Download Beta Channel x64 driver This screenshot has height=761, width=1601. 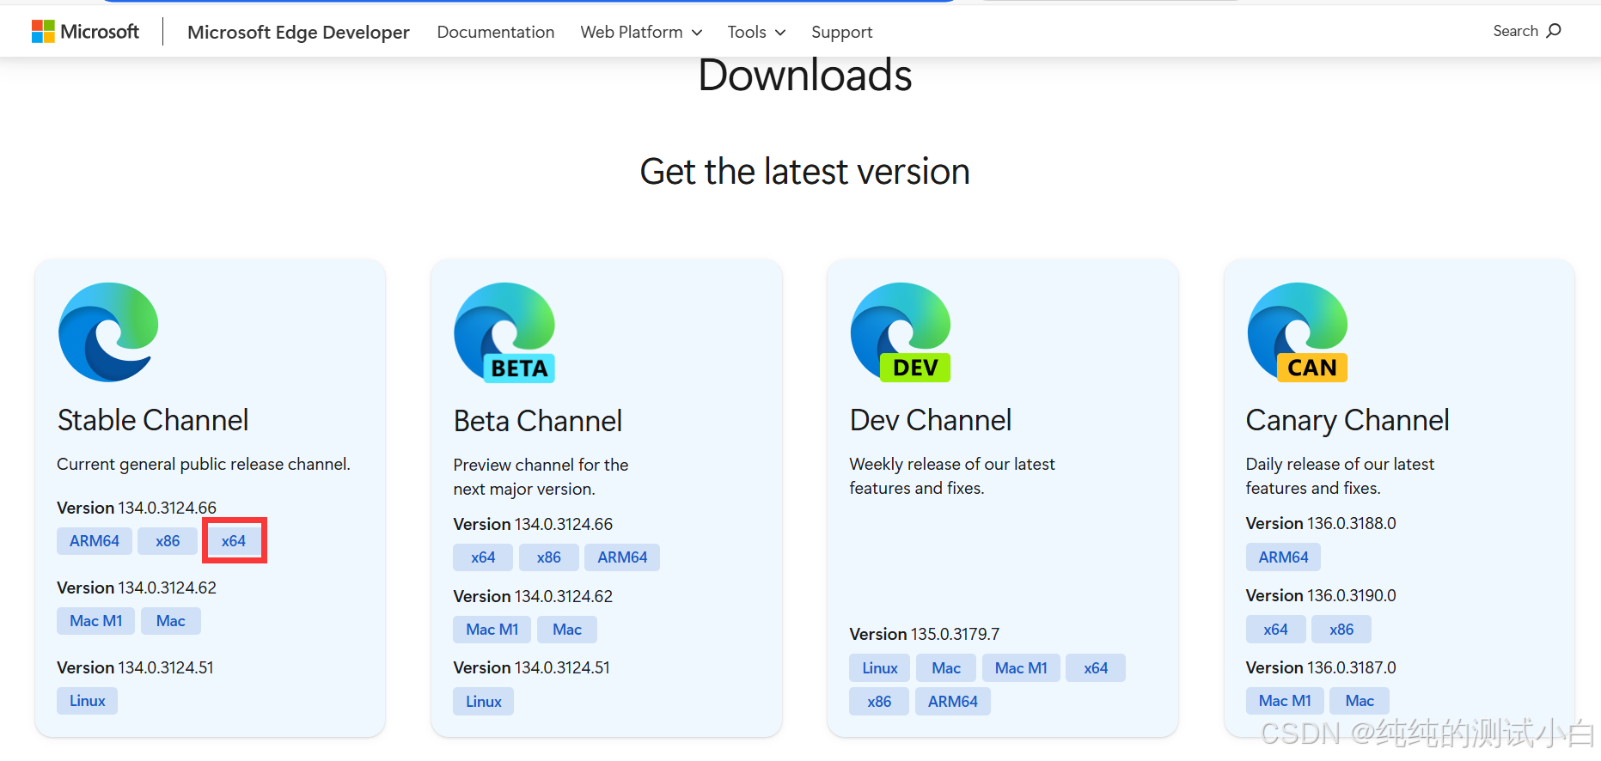coord(483,557)
